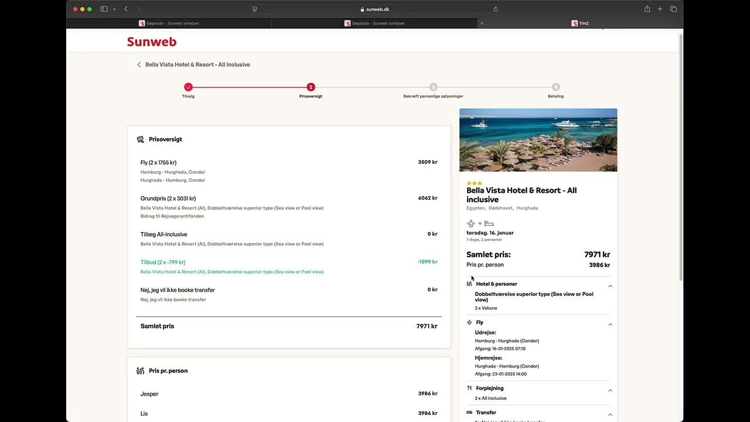The width and height of the screenshot is (750, 422).
Task: Open the Bella Vista beach photo
Action: pyautogui.click(x=538, y=140)
